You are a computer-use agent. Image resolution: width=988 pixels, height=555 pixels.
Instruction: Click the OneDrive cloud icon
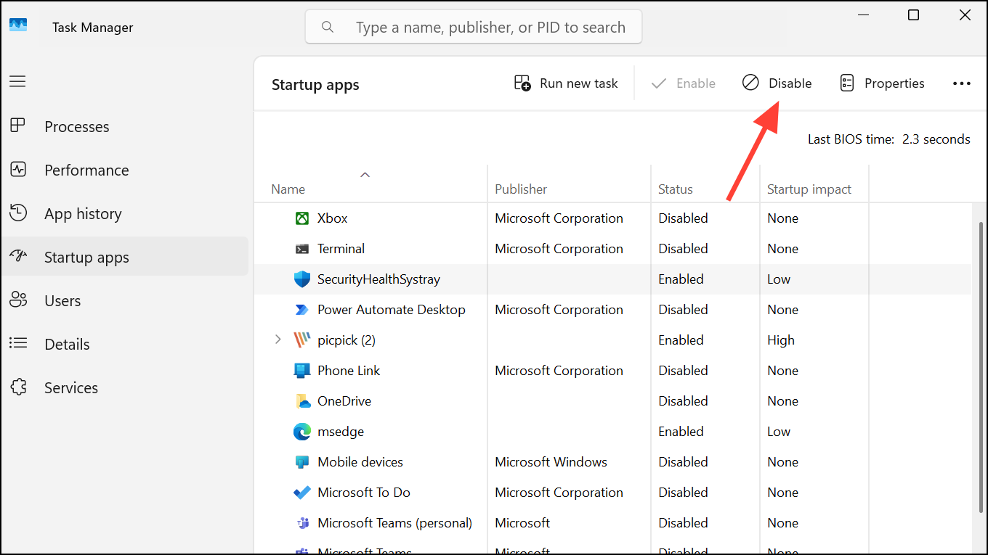click(301, 400)
